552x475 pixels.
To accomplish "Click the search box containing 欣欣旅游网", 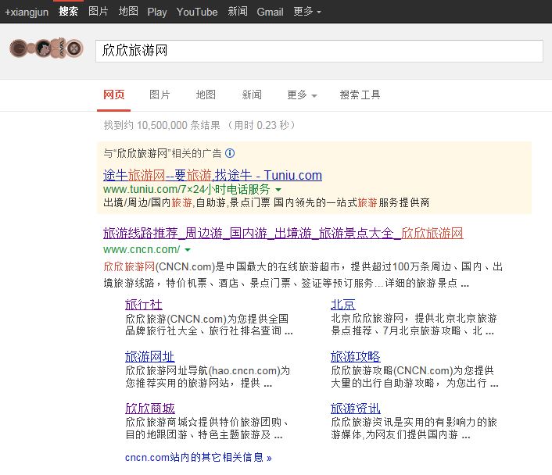I will coord(319,51).
